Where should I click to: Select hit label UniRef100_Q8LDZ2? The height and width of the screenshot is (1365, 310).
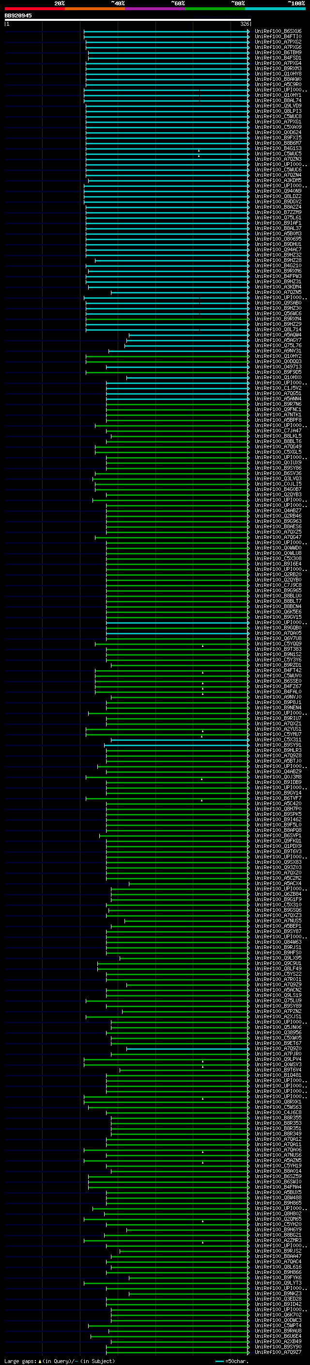[278, 196]
